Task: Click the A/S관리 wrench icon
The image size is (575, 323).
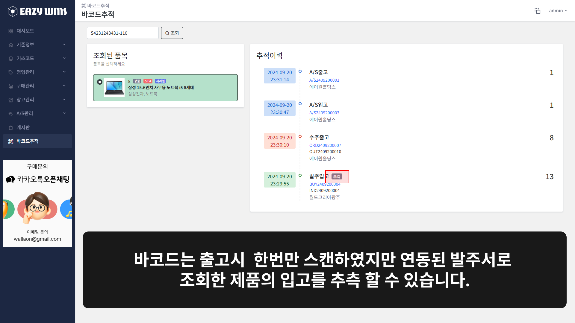Action: point(11,113)
